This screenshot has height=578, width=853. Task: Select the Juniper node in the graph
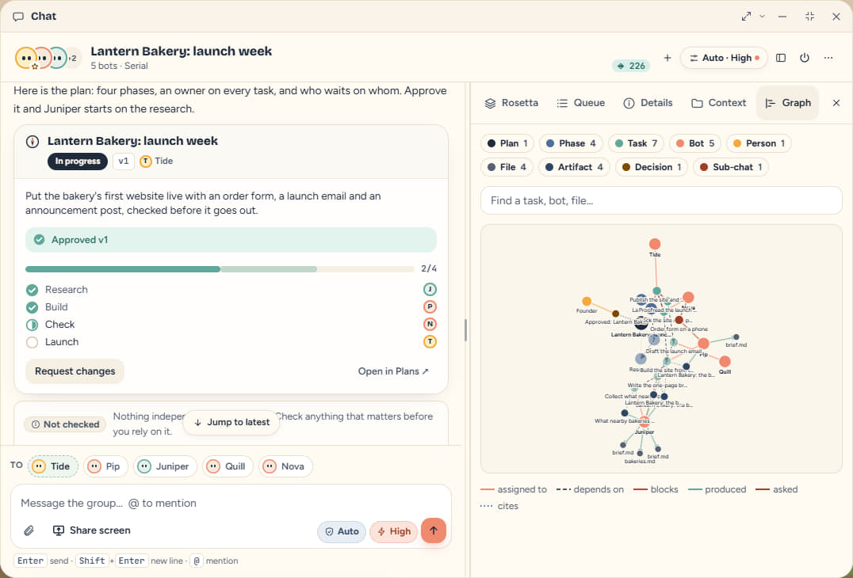pos(644,422)
